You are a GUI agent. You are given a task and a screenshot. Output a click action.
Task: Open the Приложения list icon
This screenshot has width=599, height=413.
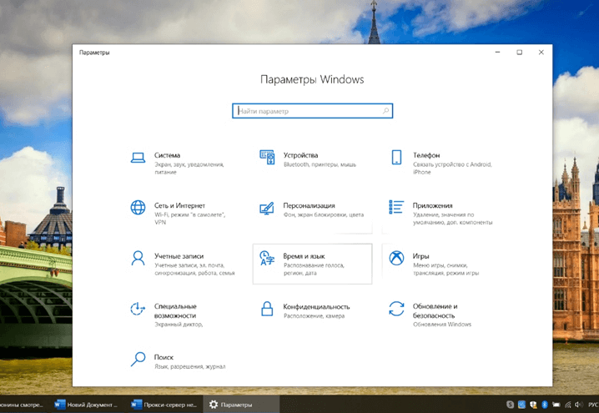[396, 207]
